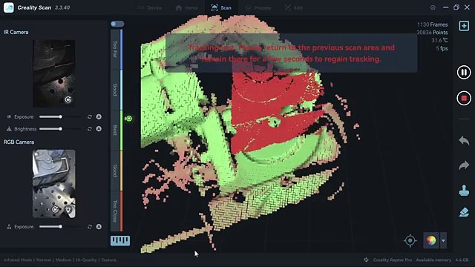
Task: Click the 'Creality Raptor Pro' status text
Action: coord(393,260)
